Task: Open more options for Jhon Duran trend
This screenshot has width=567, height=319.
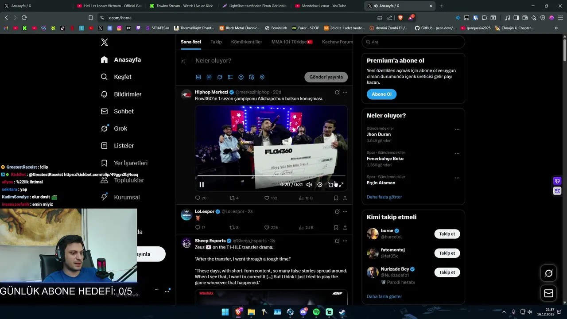Action: click(x=457, y=130)
